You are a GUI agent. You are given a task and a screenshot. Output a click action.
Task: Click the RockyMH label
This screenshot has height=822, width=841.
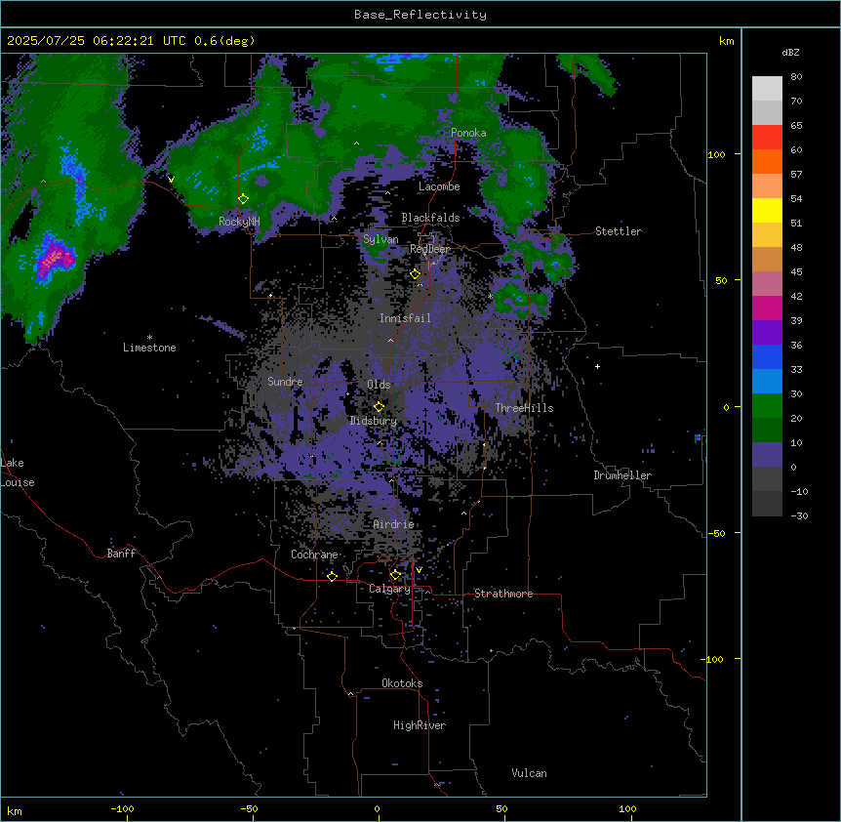239,222
